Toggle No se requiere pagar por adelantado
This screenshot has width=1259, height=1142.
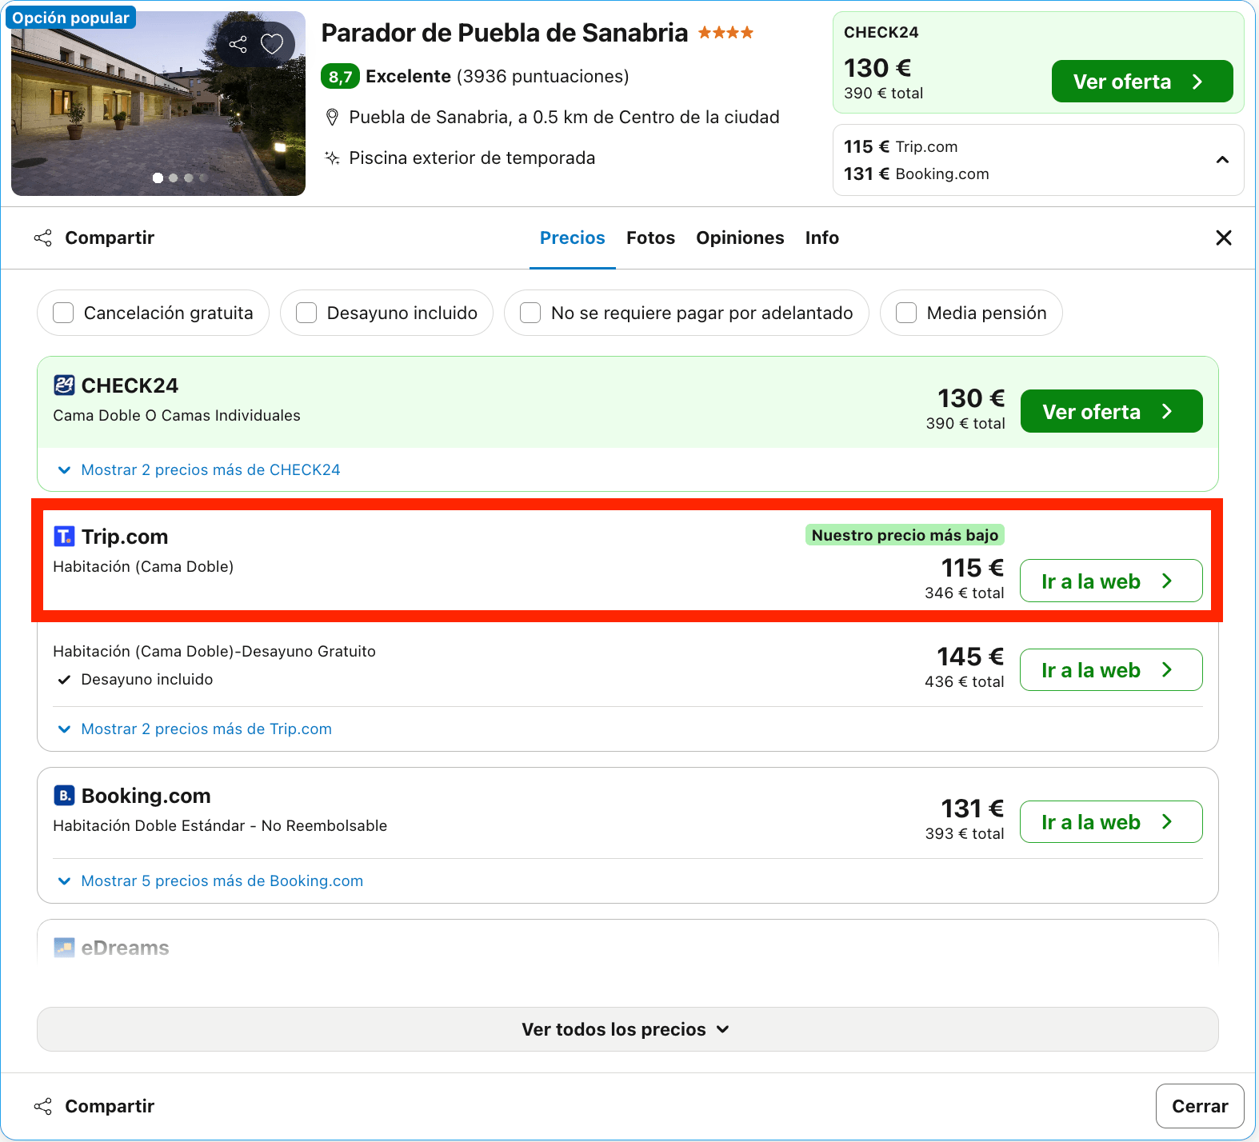[x=530, y=313]
